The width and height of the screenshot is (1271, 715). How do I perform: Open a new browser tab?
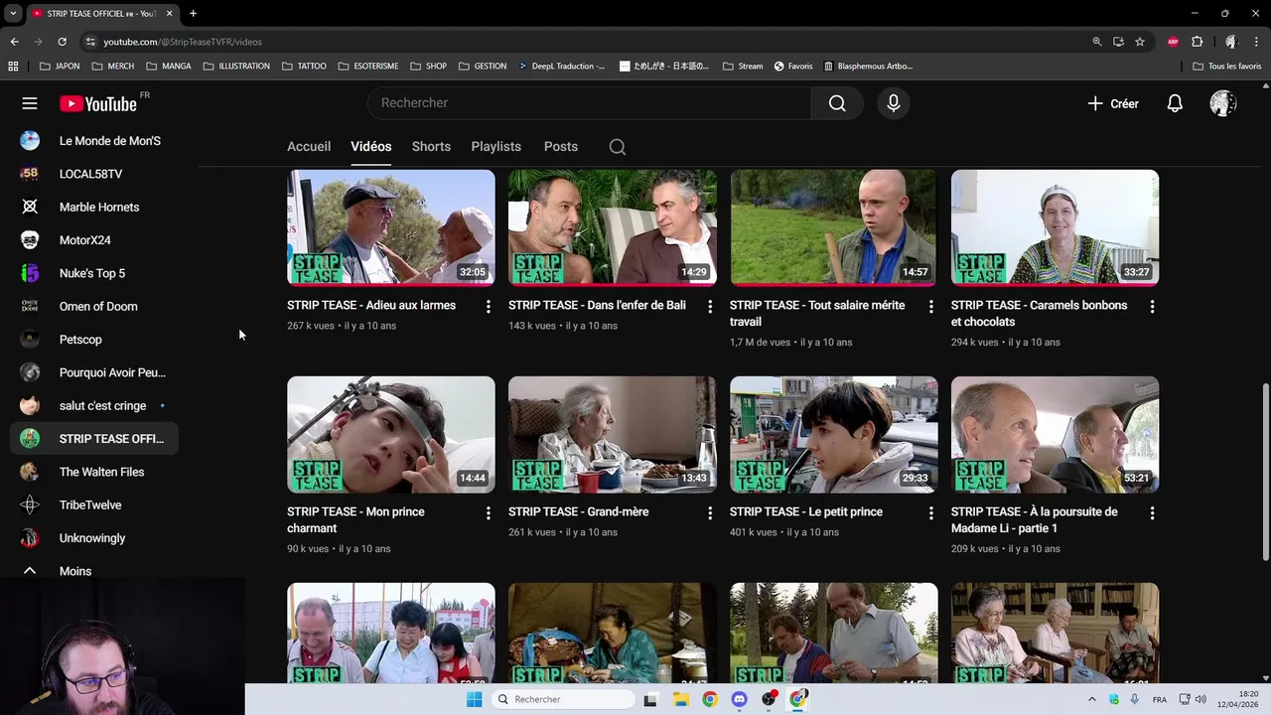(x=193, y=13)
